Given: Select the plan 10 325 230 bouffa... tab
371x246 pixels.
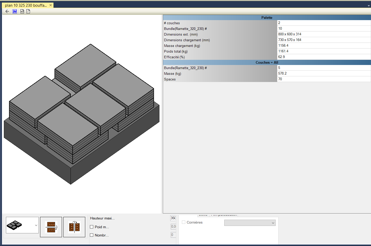Looking at the screenshot, I should 26,5.
